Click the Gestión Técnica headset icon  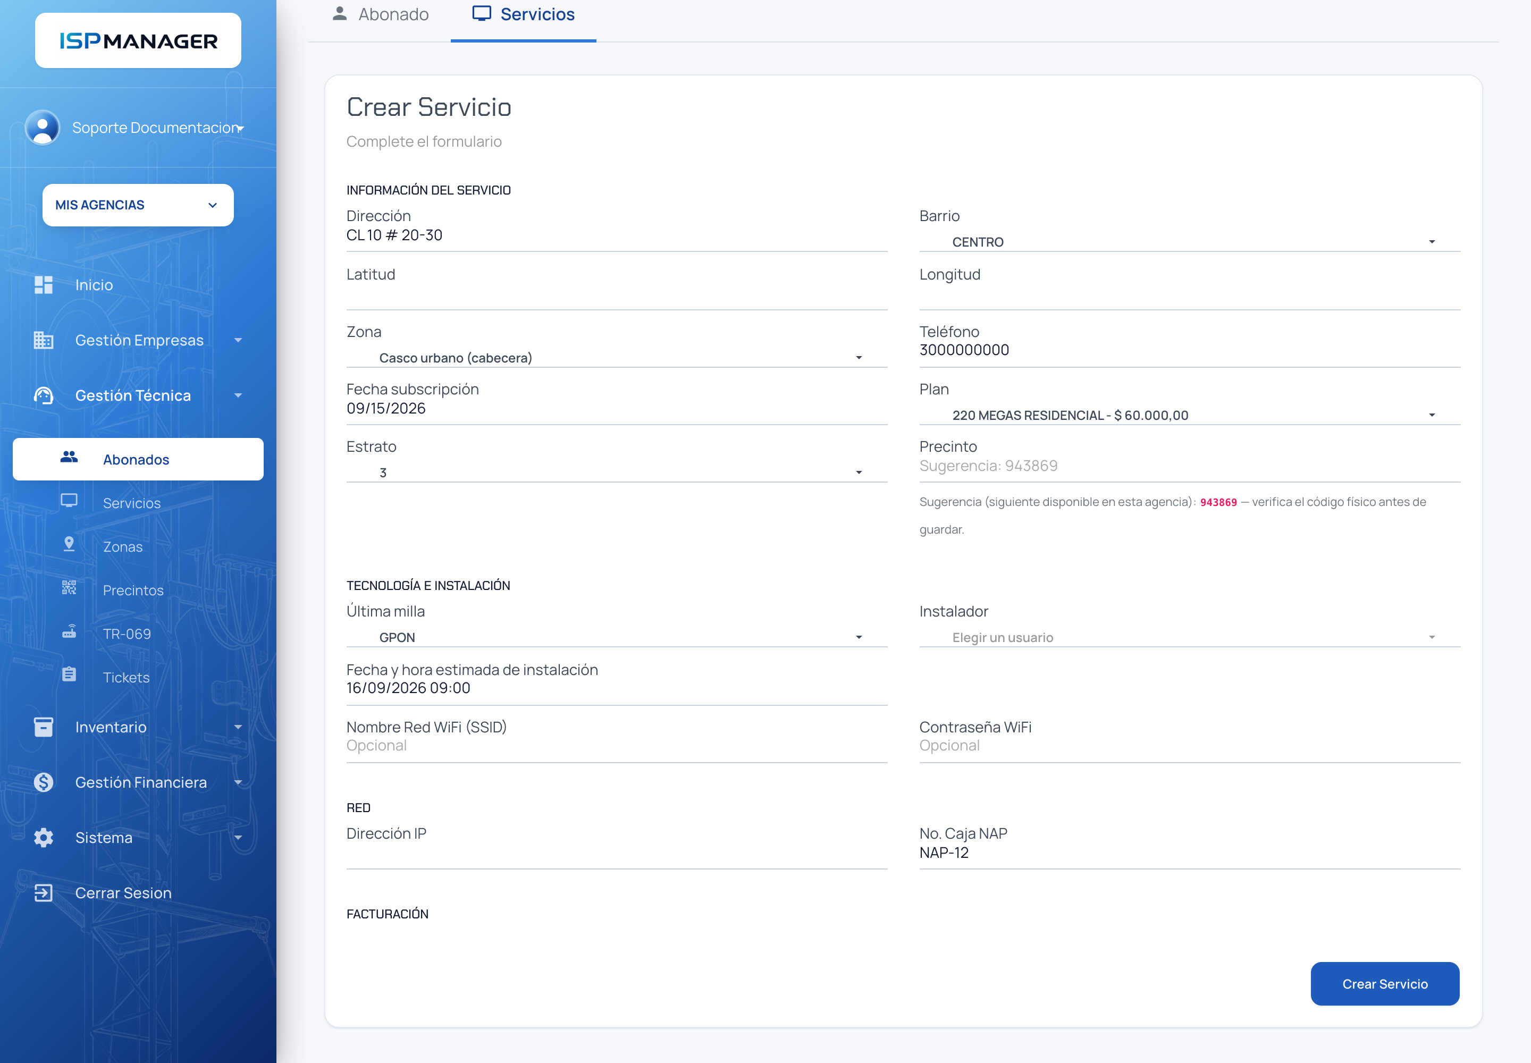(x=43, y=395)
